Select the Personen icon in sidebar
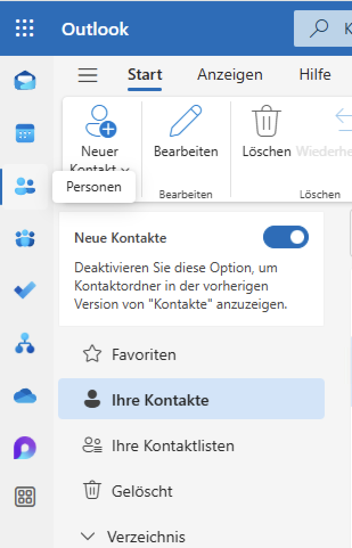This screenshot has width=352, height=548. (25, 186)
